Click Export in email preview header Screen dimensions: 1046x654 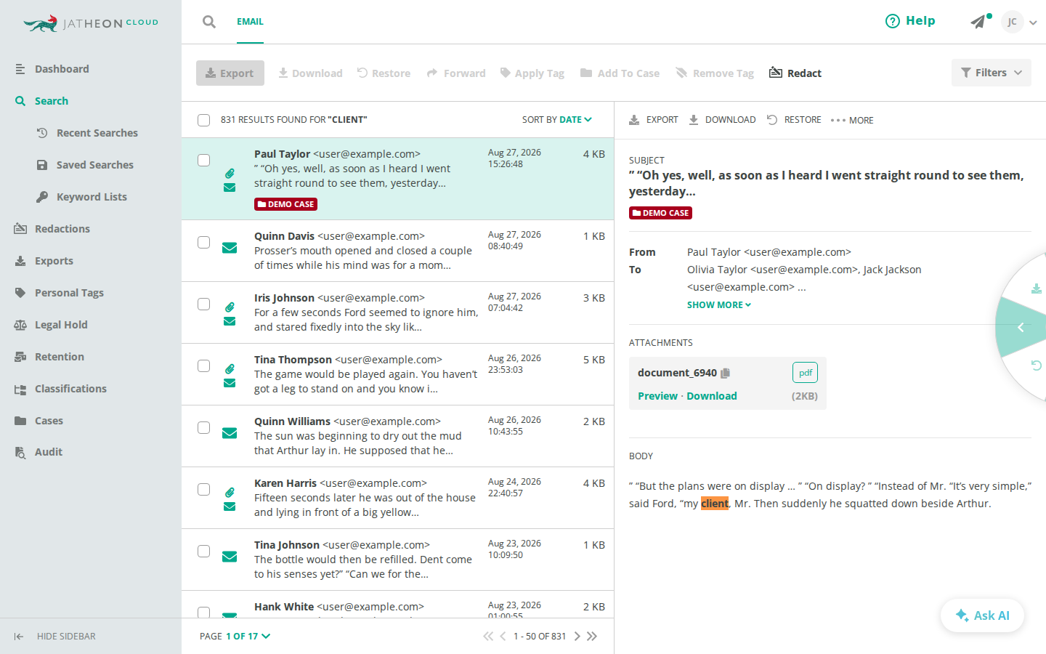654,120
